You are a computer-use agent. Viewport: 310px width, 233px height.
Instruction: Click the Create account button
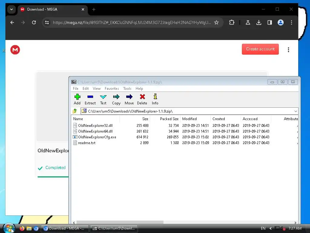click(x=260, y=49)
